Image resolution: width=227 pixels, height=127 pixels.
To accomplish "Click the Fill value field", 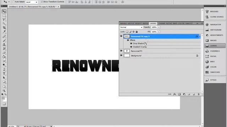I will coord(154,32).
